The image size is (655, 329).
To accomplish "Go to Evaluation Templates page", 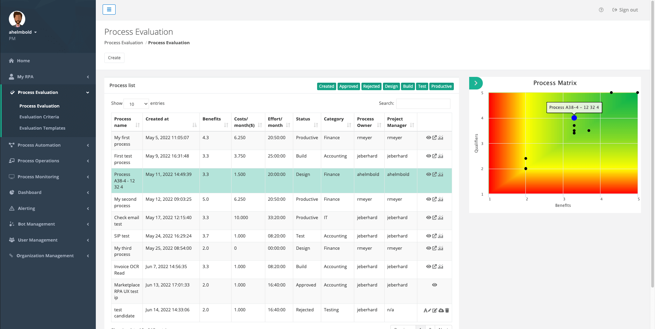I will (42, 128).
